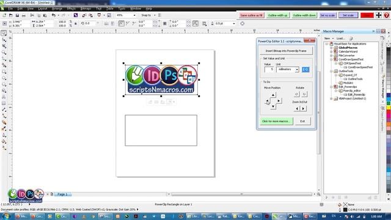Expand the FileConverter tree node
The width and height of the screenshot is (391, 220).
(331, 56)
